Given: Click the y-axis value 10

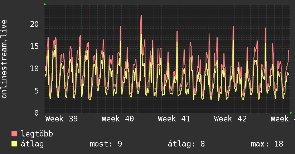Looking at the screenshot, I should click(x=34, y=68).
